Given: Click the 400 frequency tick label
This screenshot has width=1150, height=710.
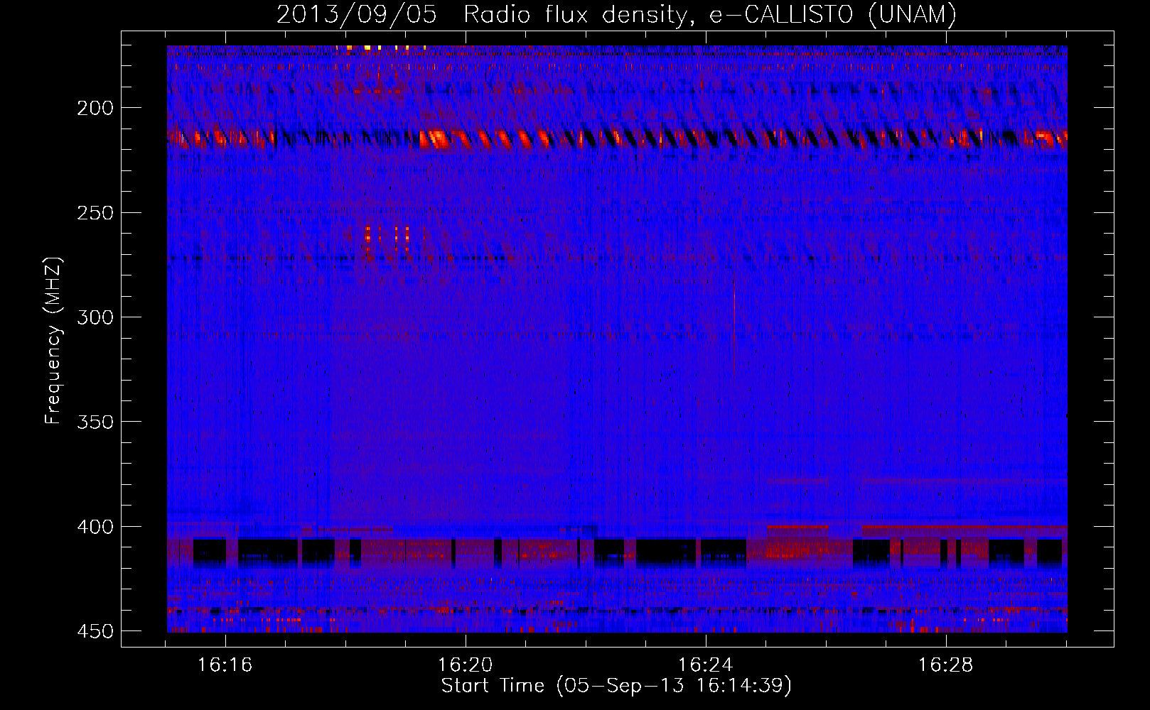Looking at the screenshot, I should [95, 527].
